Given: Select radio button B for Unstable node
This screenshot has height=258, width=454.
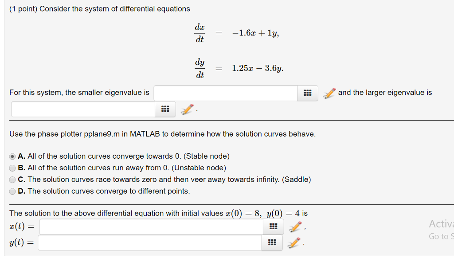Looking at the screenshot, I should [x=13, y=168].
